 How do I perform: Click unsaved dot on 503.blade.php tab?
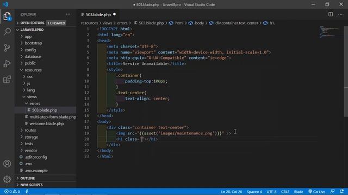pyautogui.click(x=114, y=15)
